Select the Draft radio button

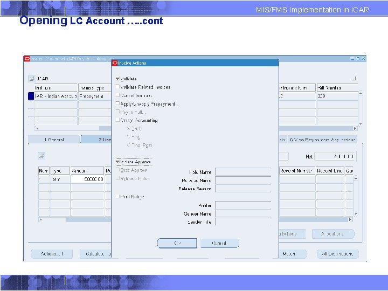tap(129, 128)
